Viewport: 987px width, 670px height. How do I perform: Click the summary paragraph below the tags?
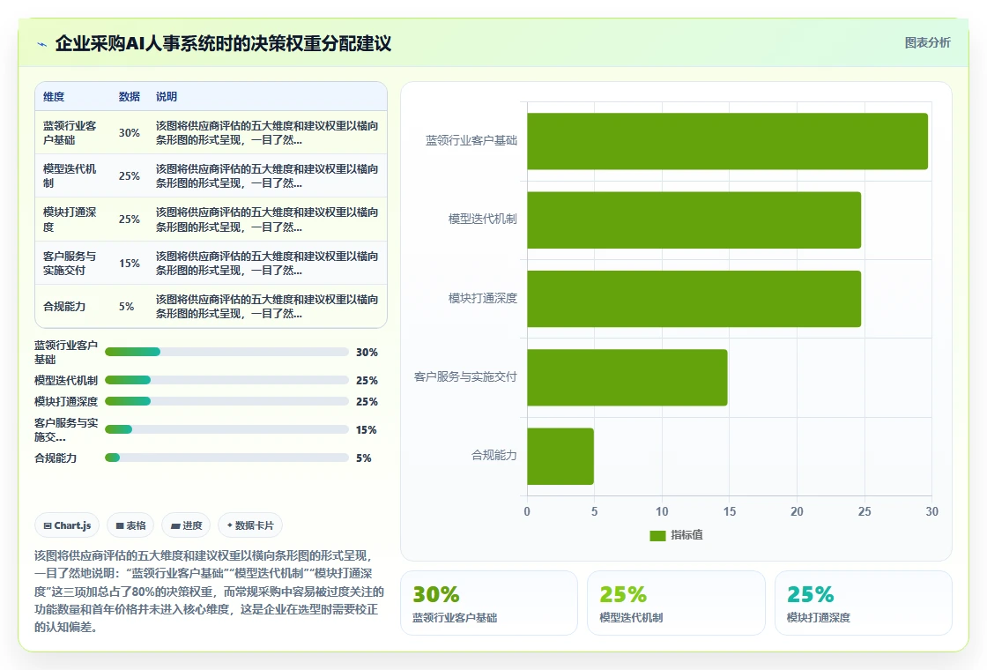coord(208,592)
